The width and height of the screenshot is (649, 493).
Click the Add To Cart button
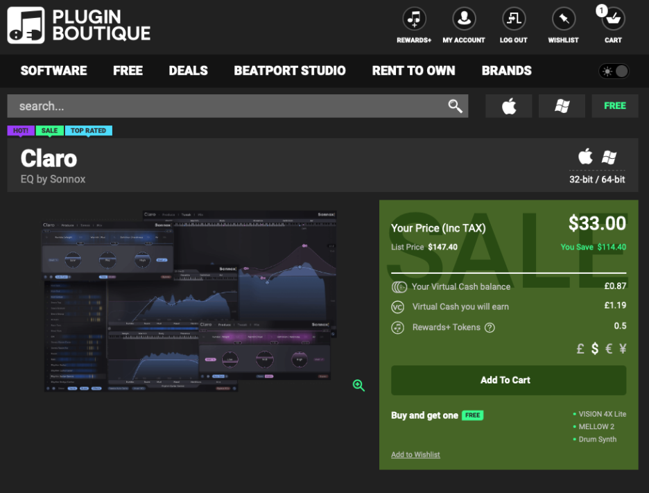[509, 380]
